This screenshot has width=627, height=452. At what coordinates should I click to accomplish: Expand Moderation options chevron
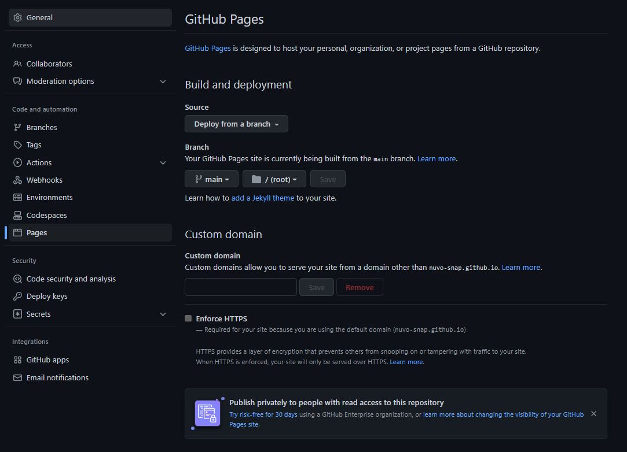coord(163,81)
